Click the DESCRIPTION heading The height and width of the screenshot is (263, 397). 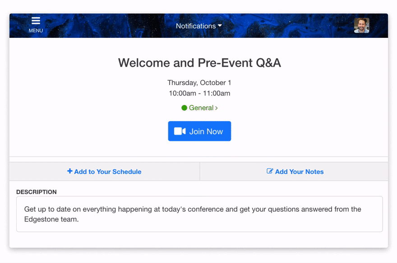[x=37, y=192]
